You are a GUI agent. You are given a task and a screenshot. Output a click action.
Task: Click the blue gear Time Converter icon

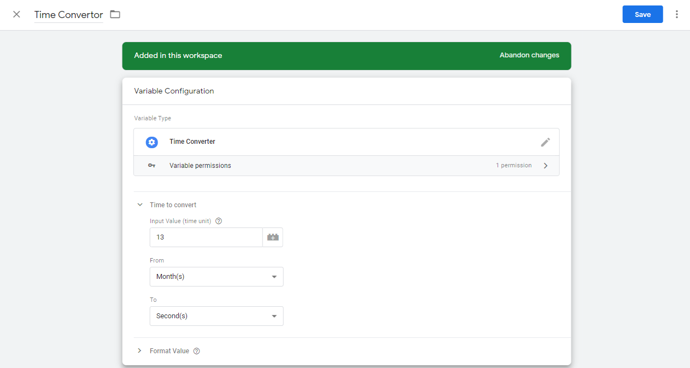click(151, 142)
